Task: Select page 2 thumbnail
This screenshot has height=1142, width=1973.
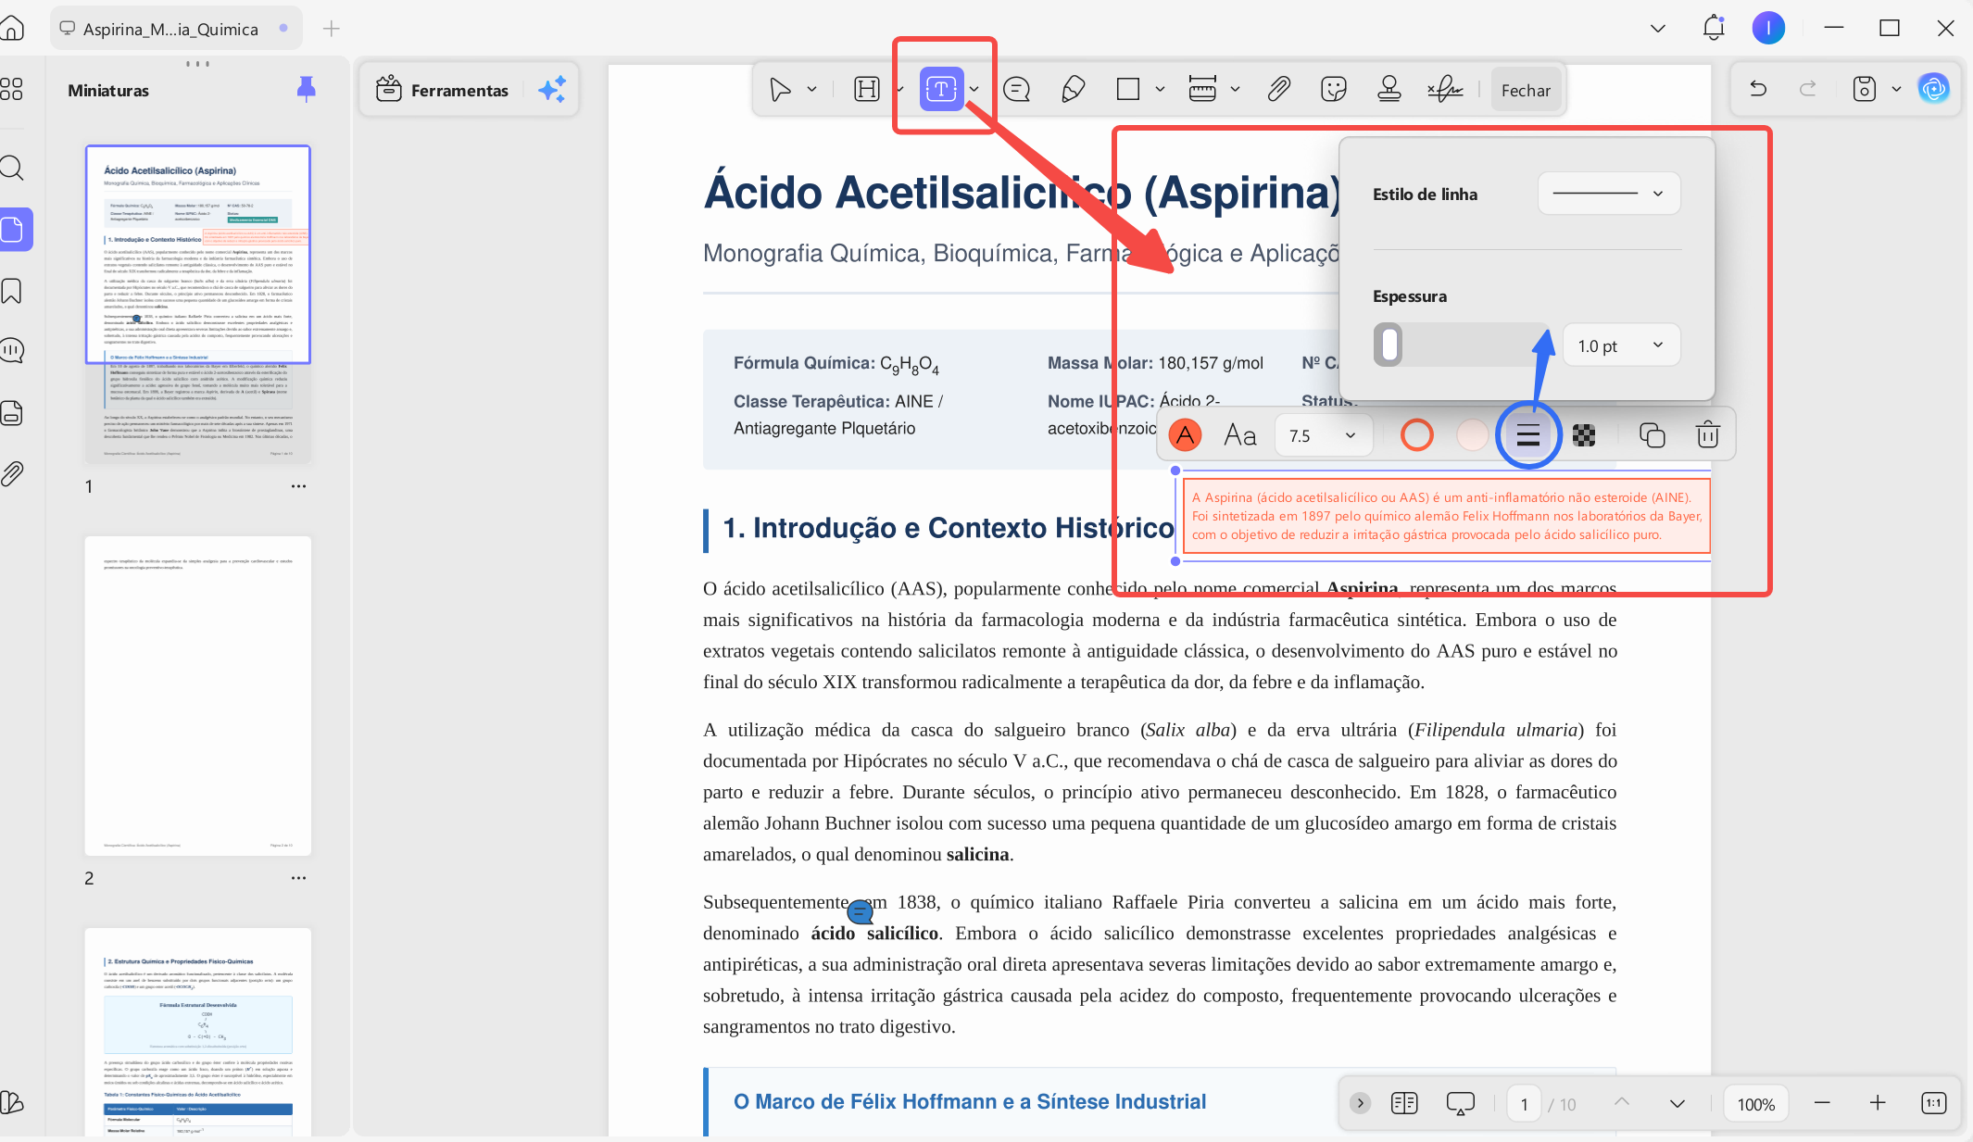Action: pyautogui.click(x=197, y=696)
